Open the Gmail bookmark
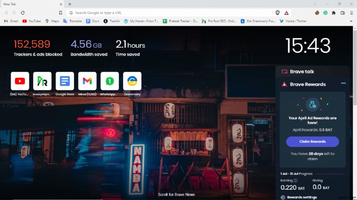357x200 pixels. pos(11,21)
